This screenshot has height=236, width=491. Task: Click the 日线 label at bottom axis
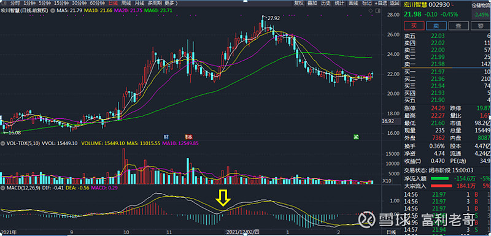click(x=391, y=232)
